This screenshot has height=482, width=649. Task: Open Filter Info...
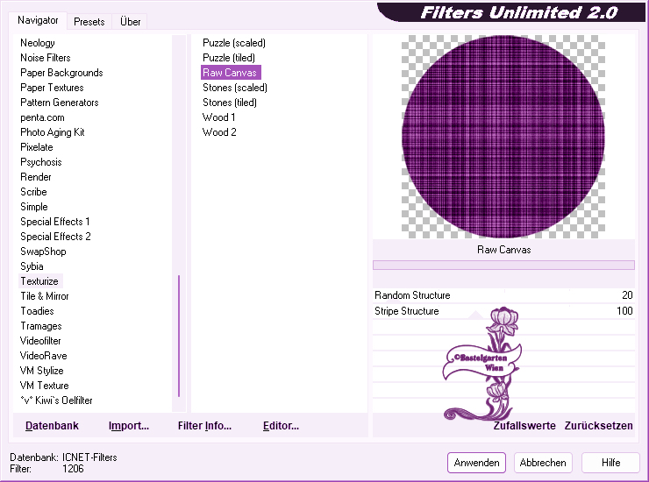[204, 426]
